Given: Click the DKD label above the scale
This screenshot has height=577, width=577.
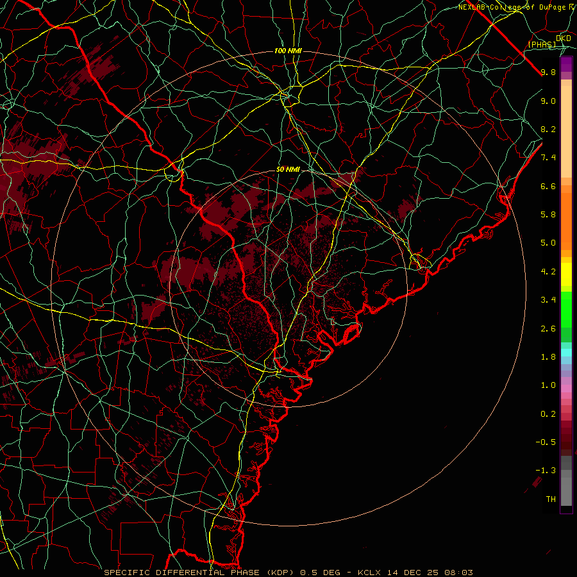Looking at the screenshot, I should point(564,38).
